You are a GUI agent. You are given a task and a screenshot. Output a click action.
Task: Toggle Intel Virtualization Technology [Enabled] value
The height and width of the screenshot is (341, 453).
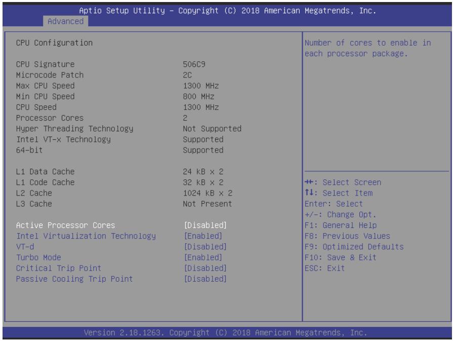coord(203,236)
